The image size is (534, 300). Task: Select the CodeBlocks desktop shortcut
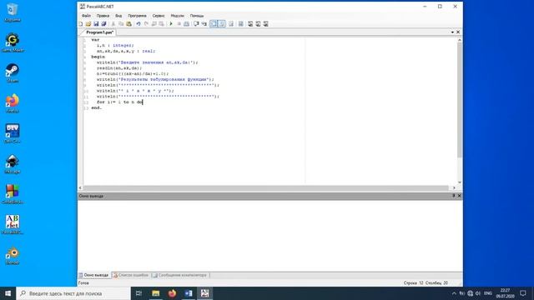[13, 194]
